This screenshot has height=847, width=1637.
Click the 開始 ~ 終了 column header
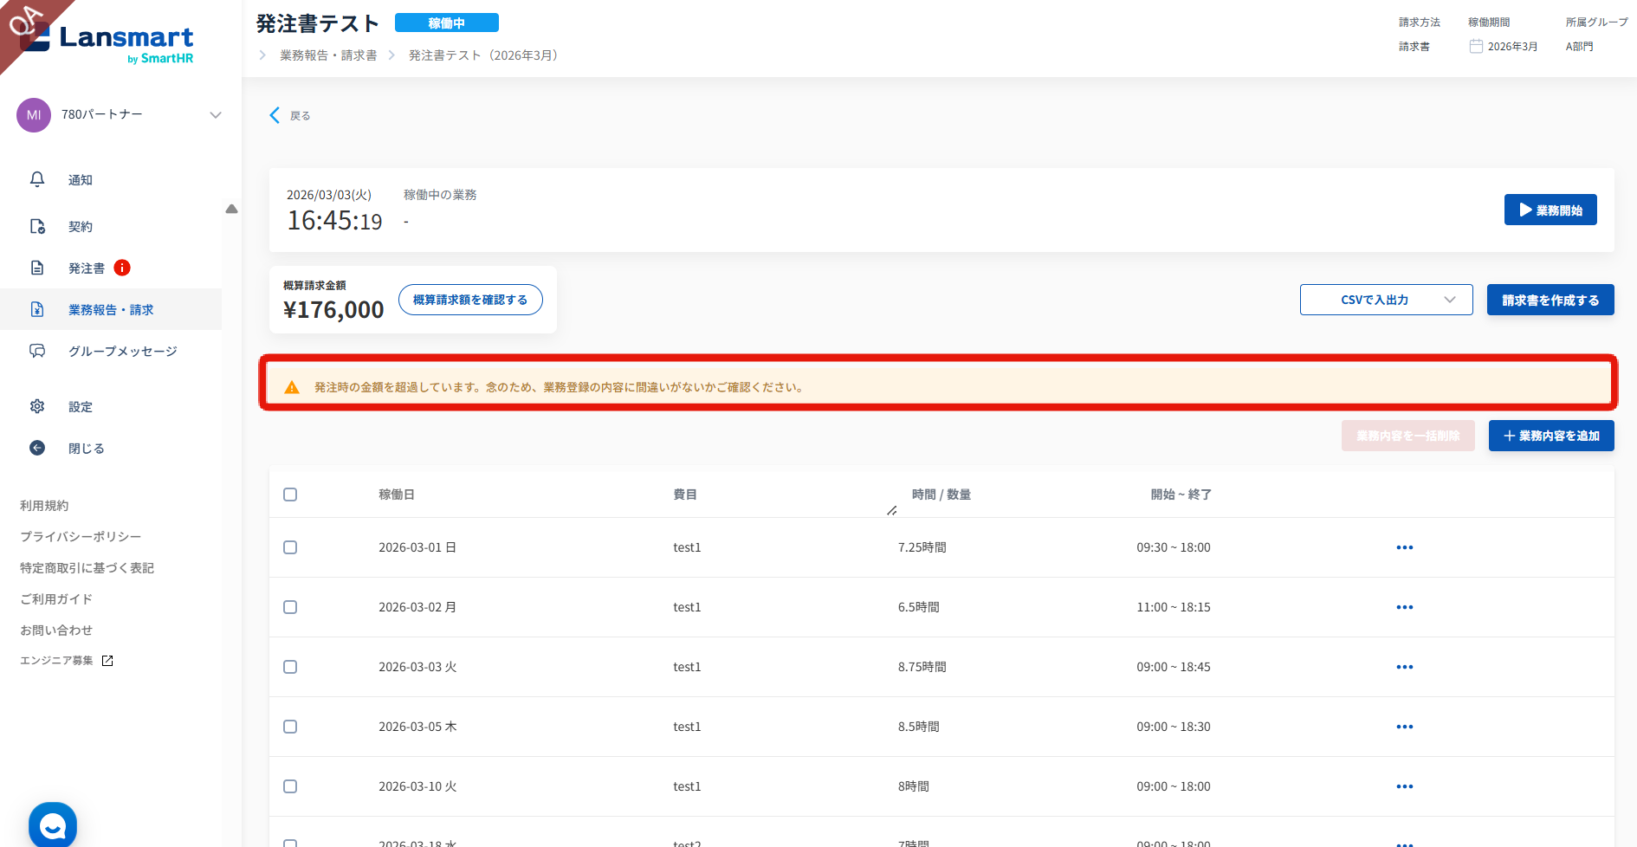[x=1181, y=495]
